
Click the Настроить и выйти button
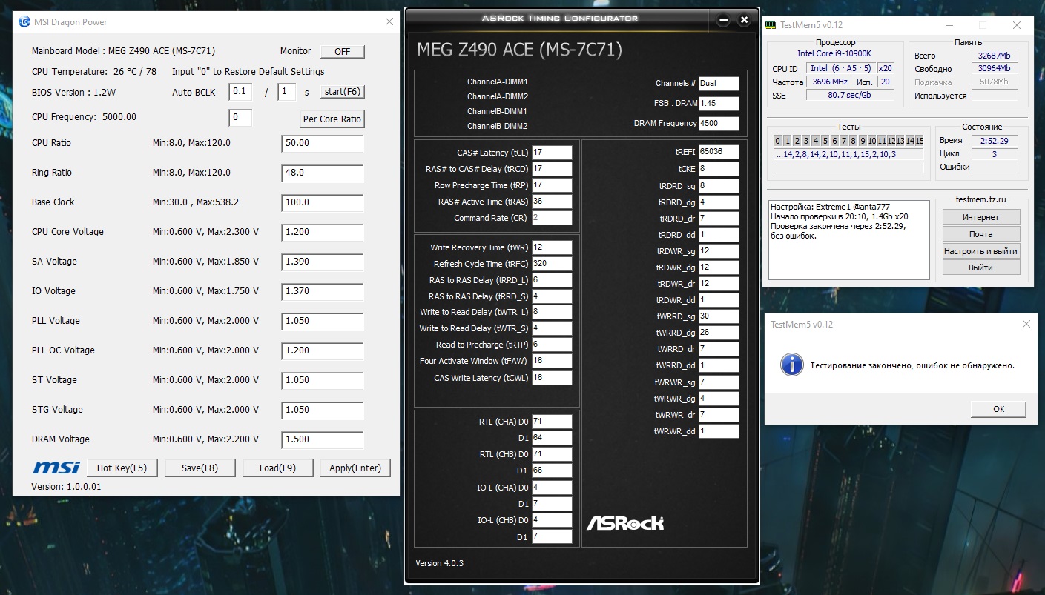coord(981,251)
